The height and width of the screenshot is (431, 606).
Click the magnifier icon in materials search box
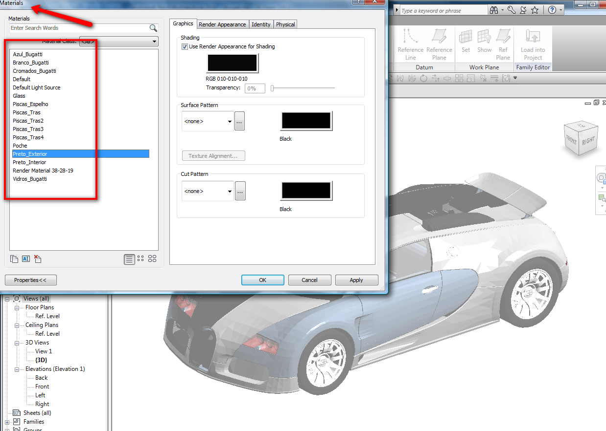[153, 28]
